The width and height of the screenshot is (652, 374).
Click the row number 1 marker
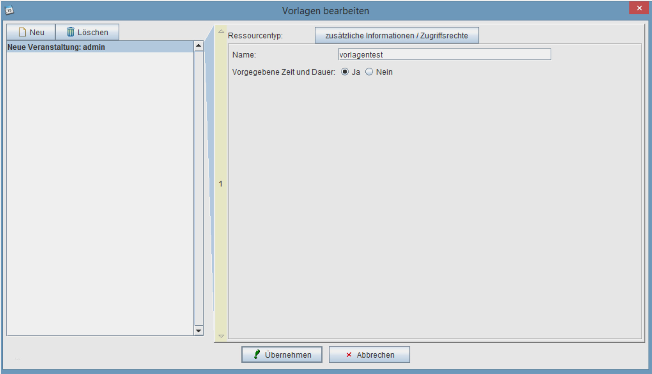tap(221, 184)
